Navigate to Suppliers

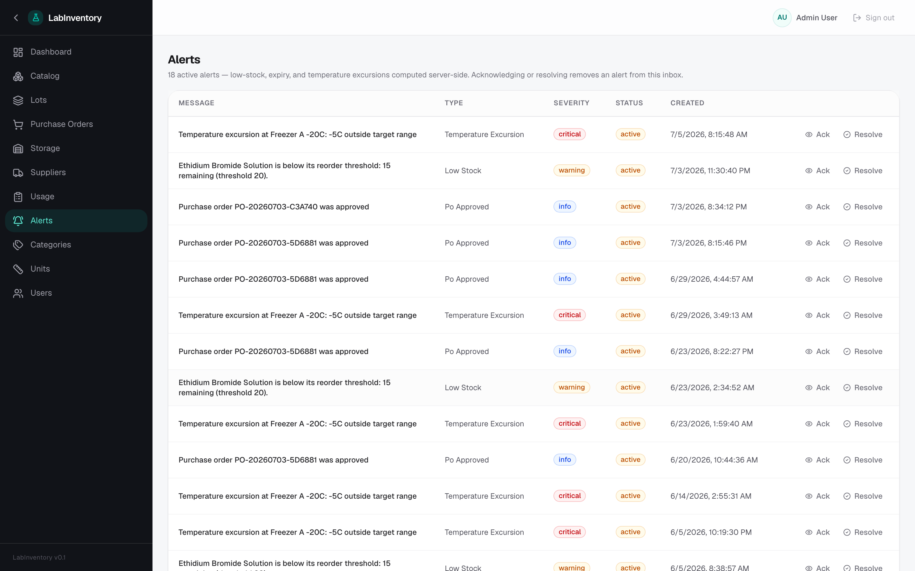pos(76,173)
